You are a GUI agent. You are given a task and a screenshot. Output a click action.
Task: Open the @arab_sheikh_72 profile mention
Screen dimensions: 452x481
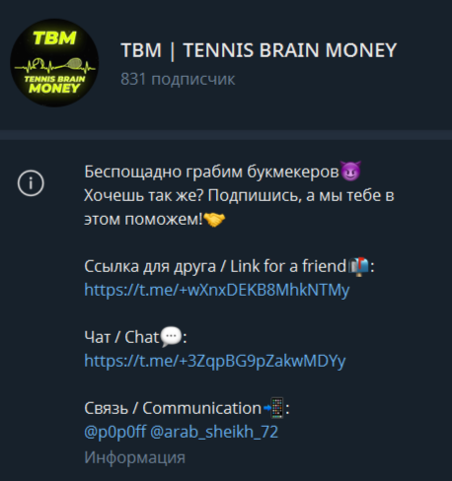214,432
